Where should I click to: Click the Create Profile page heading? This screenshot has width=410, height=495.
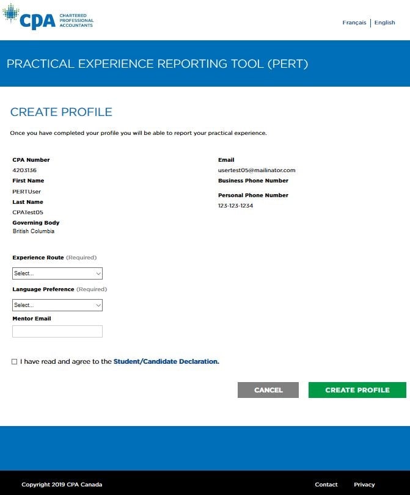point(61,112)
